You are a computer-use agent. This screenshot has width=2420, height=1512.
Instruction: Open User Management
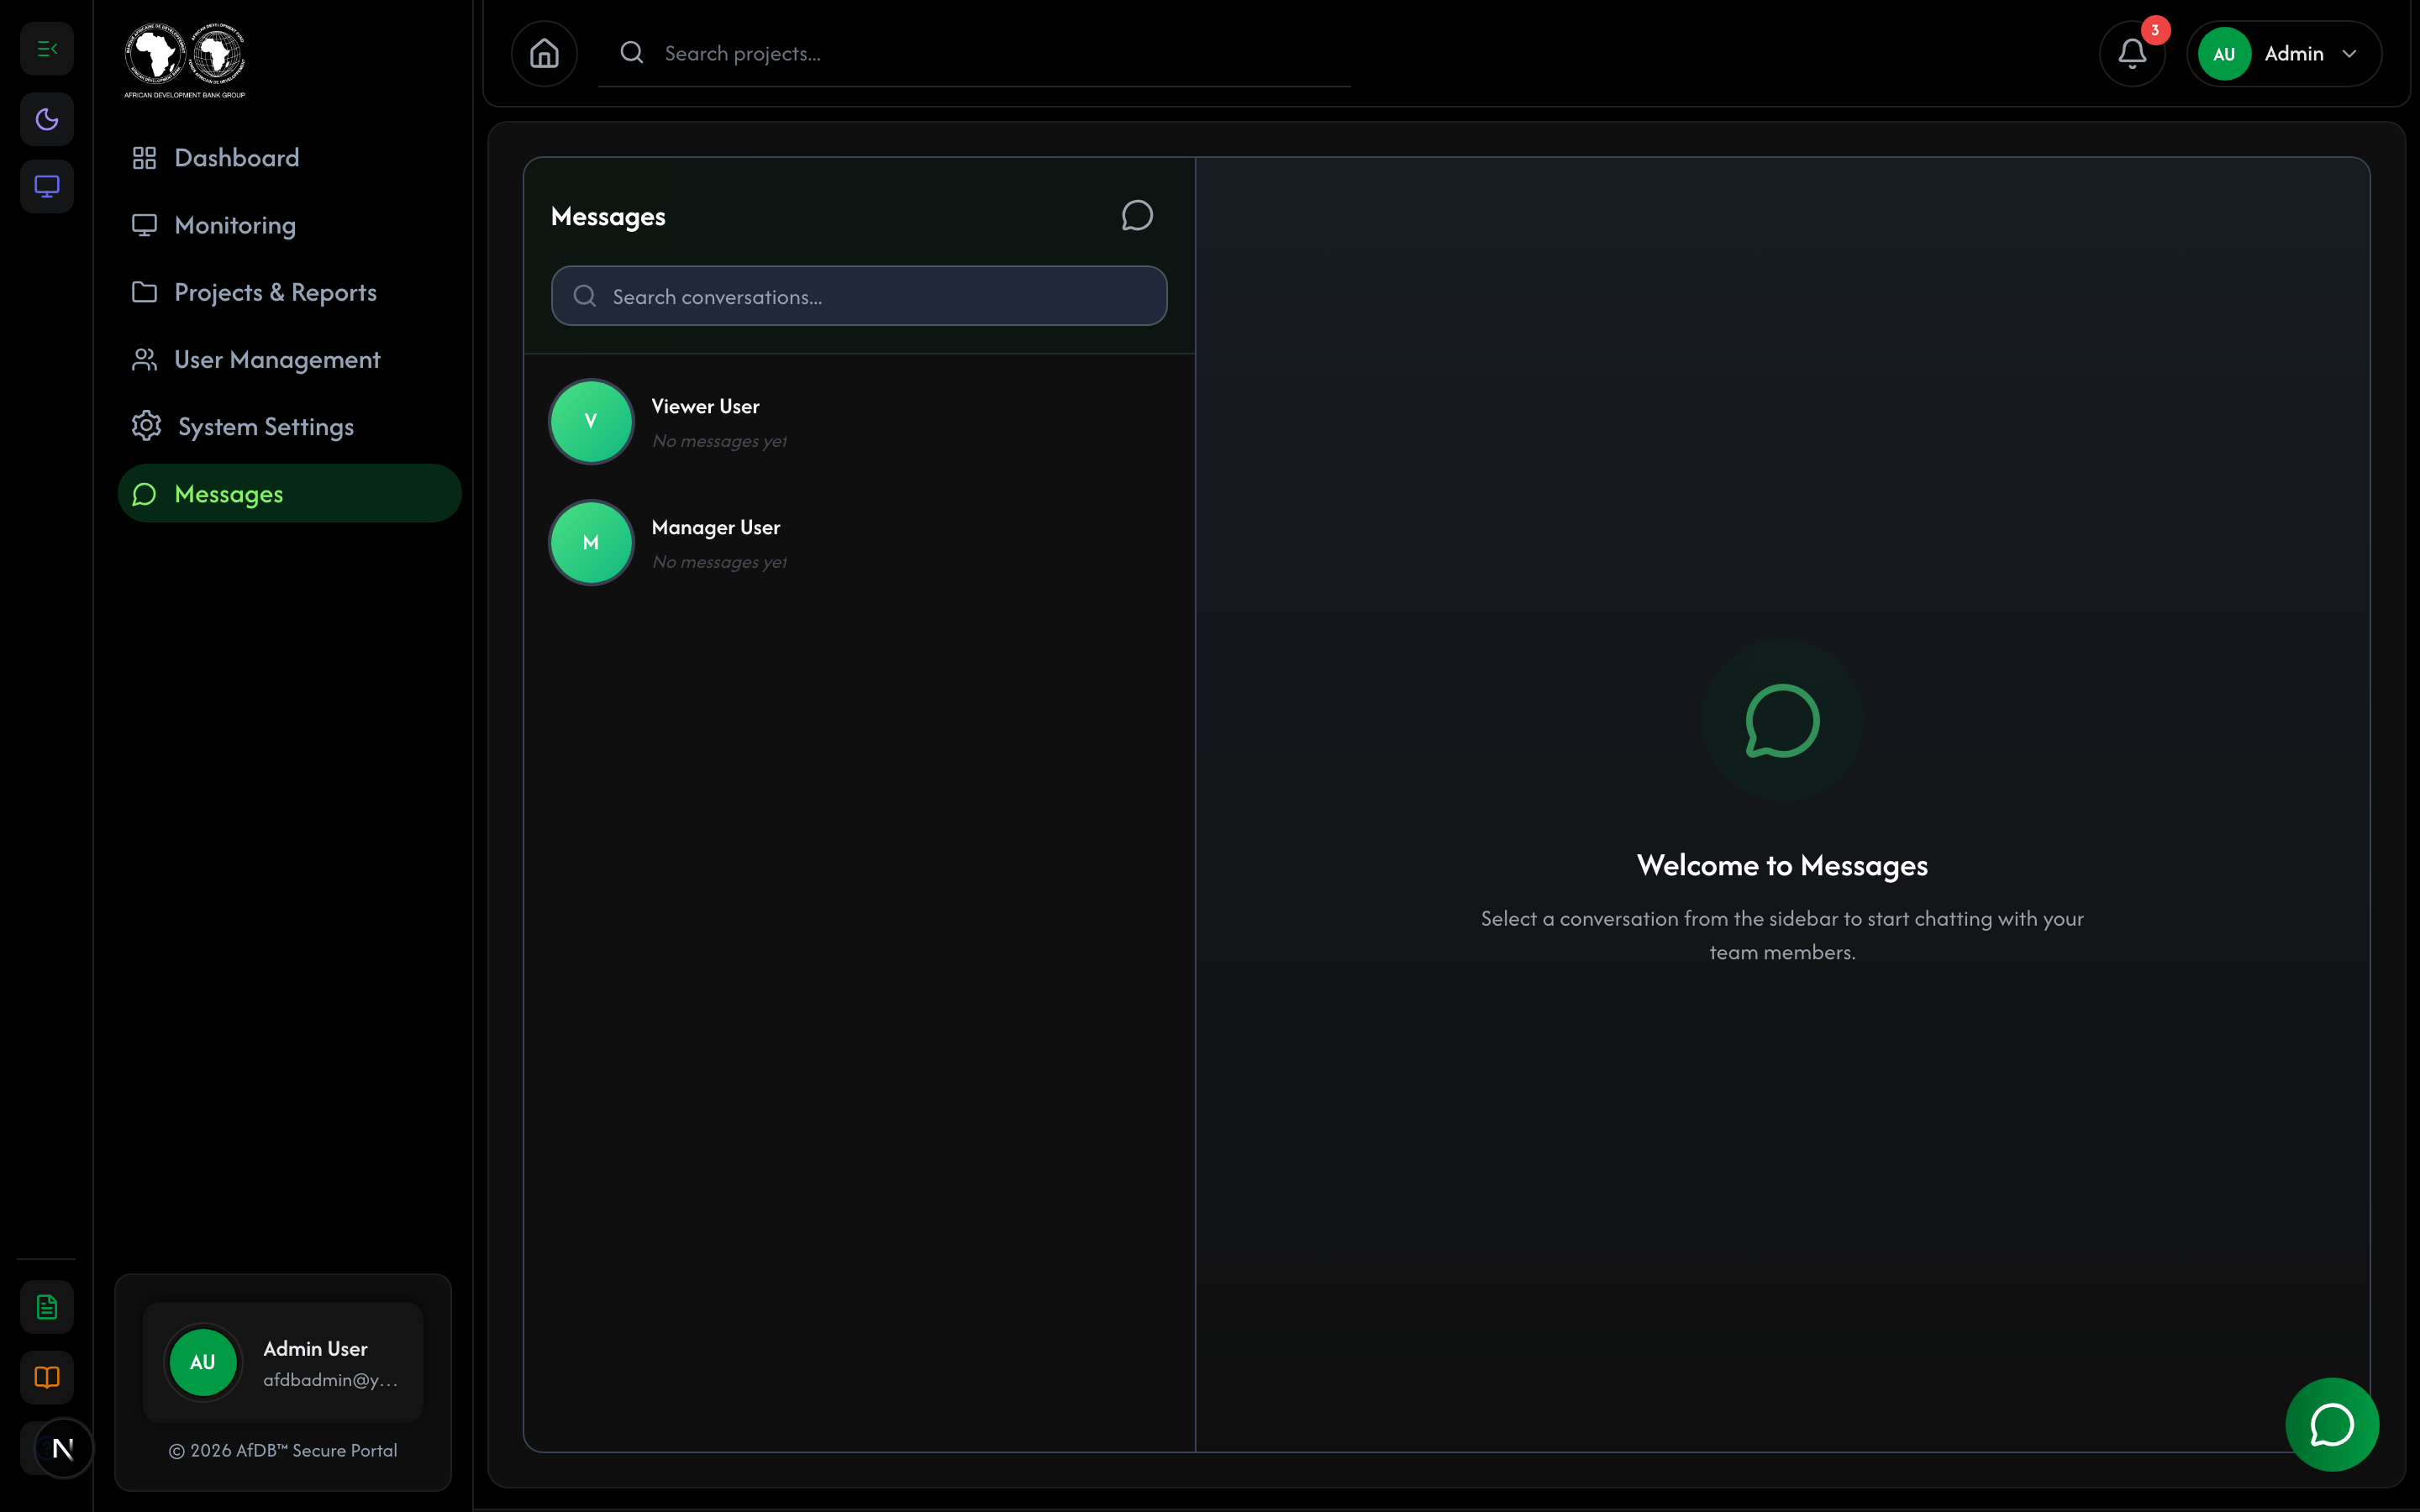[289, 360]
